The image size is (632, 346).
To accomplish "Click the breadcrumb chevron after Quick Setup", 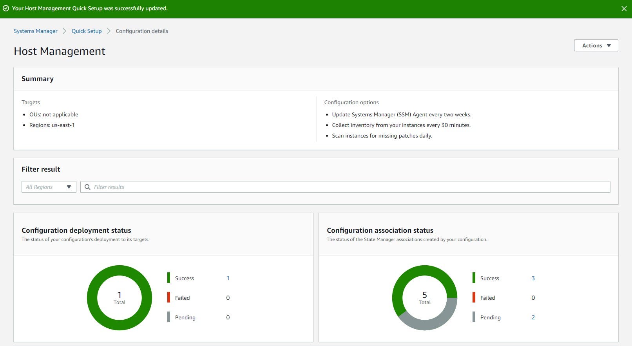I will coord(109,31).
